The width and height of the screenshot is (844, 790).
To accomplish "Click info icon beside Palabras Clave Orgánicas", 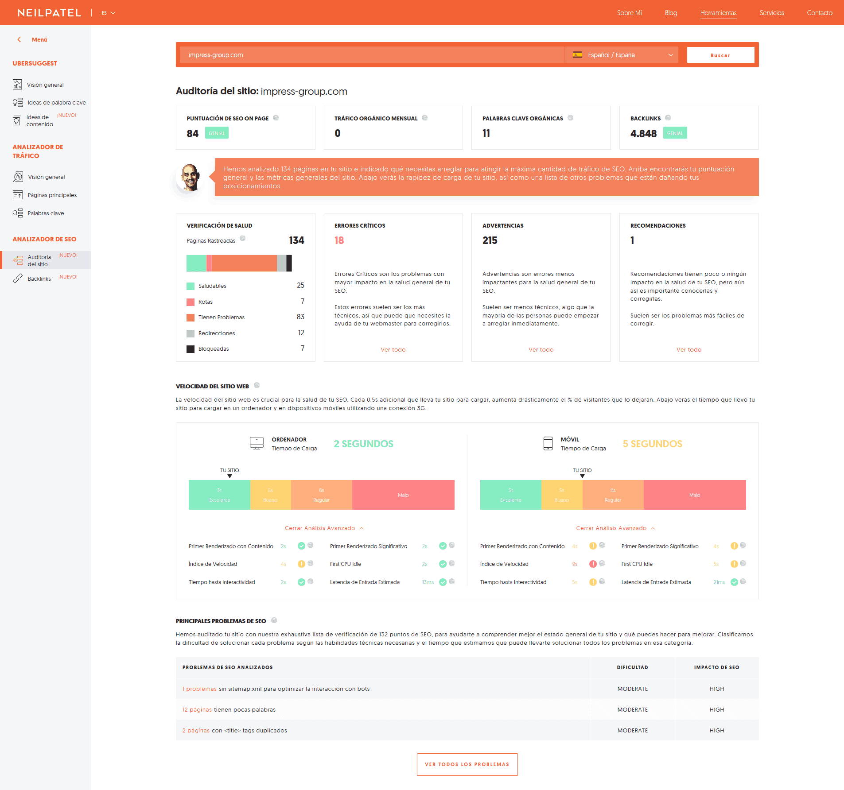I will point(570,118).
